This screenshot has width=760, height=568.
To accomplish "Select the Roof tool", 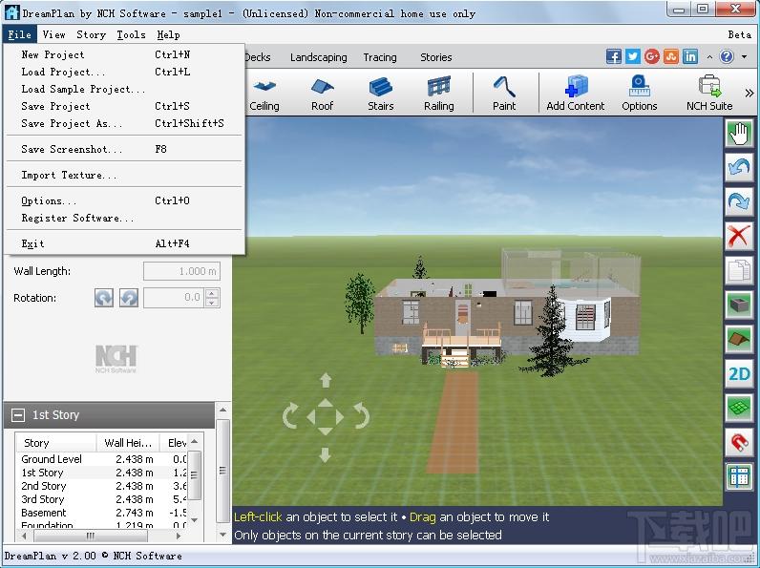I will point(323,94).
